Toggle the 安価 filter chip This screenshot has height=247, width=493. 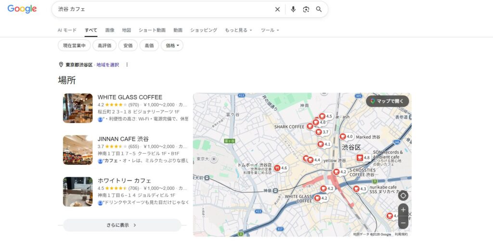click(128, 46)
